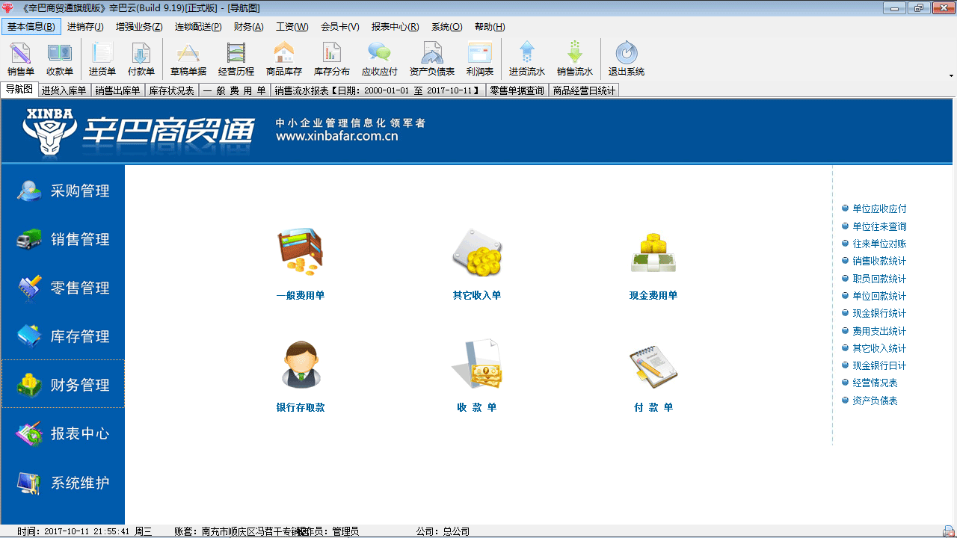Open the 资产负债表 toolbar icon
The image size is (957, 538).
(432, 60)
